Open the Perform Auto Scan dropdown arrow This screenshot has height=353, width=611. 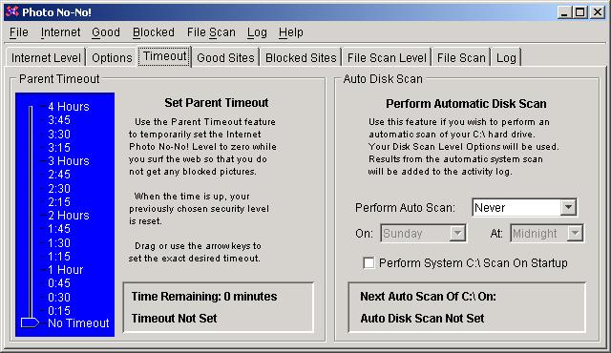[568, 207]
